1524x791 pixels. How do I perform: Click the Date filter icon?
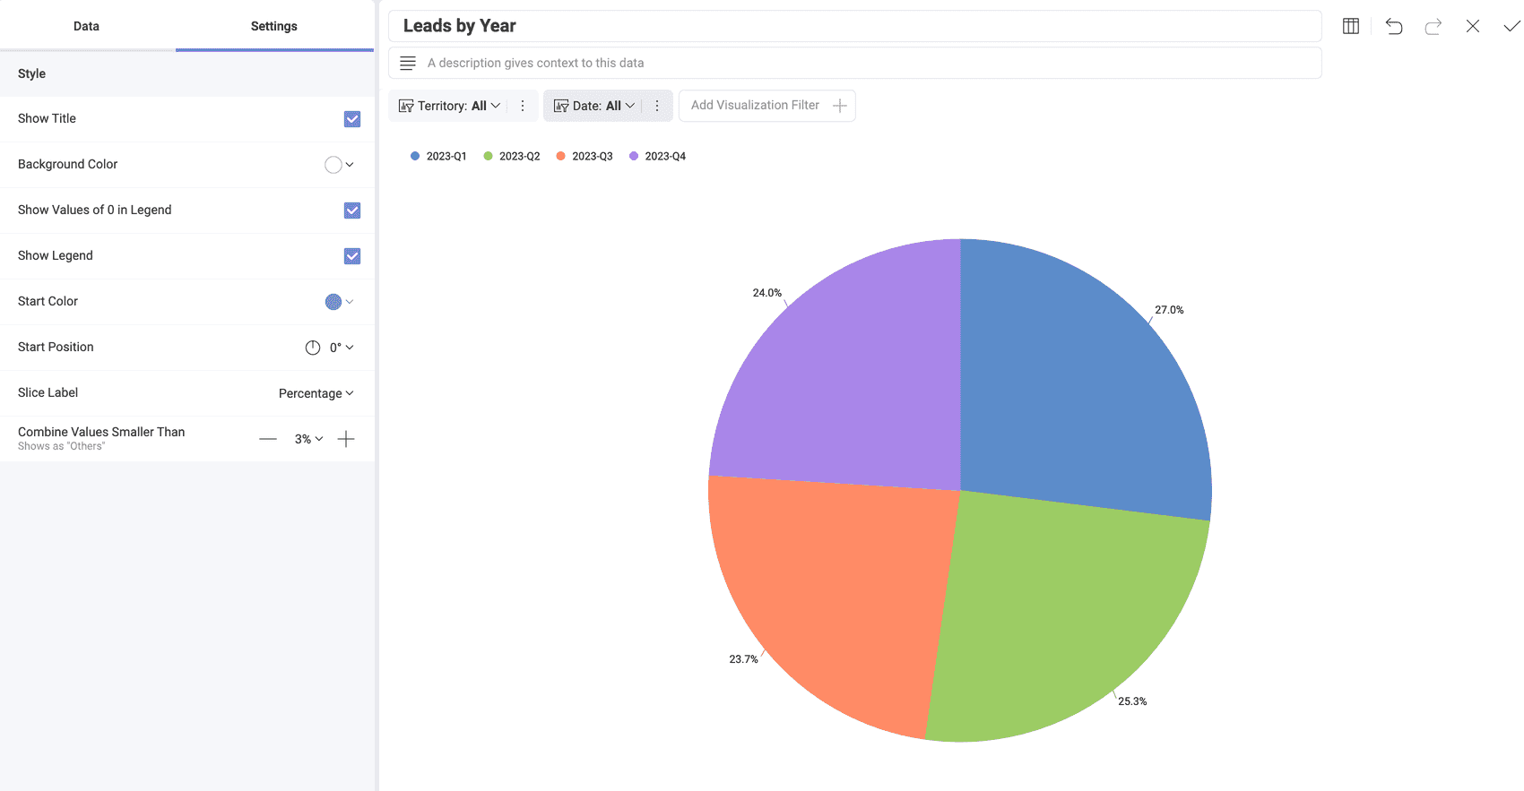coord(561,106)
